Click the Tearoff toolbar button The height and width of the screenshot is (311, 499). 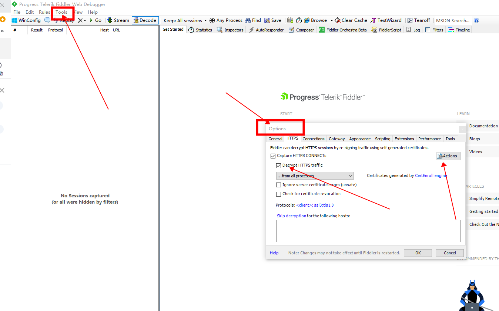[419, 20]
